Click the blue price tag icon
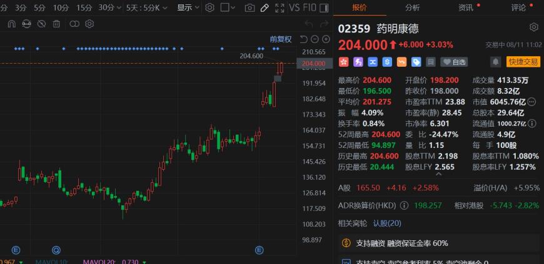The width and height of the screenshot is (544, 264). click(x=416, y=62)
